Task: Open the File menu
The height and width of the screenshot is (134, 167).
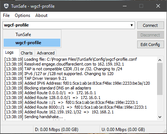Action: click(6, 15)
